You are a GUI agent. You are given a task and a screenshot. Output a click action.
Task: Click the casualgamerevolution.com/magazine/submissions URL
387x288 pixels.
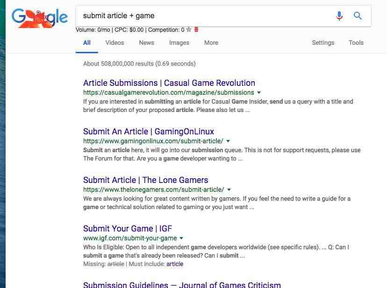pyautogui.click(x=169, y=92)
